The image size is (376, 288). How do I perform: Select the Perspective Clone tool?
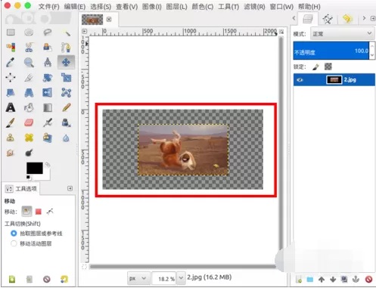48,138
